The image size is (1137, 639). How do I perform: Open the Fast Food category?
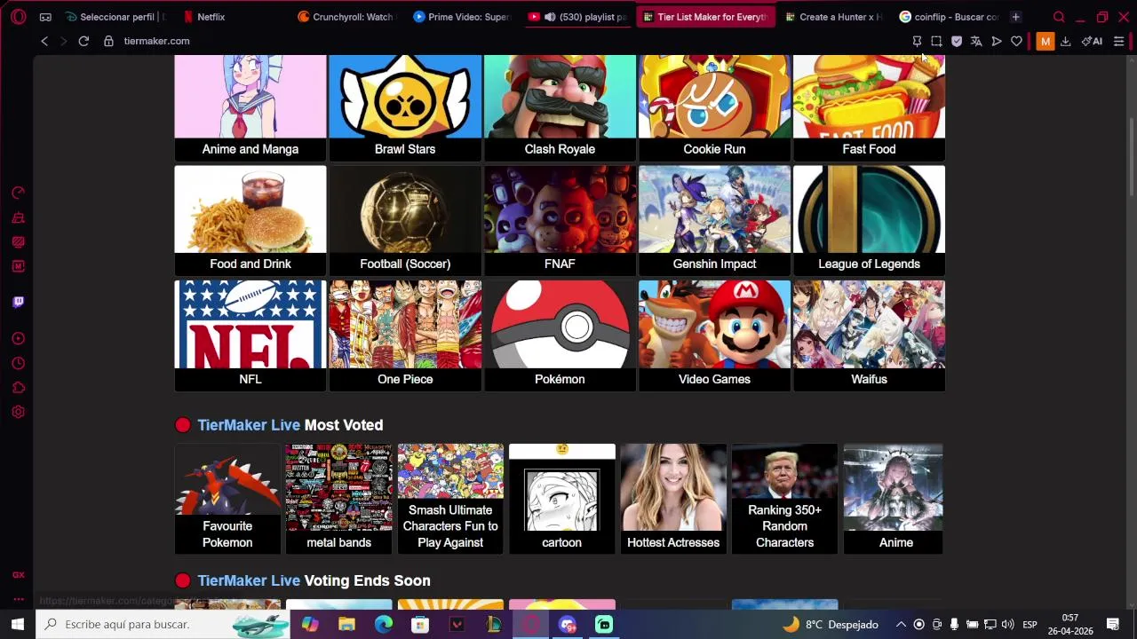pyautogui.click(x=869, y=108)
